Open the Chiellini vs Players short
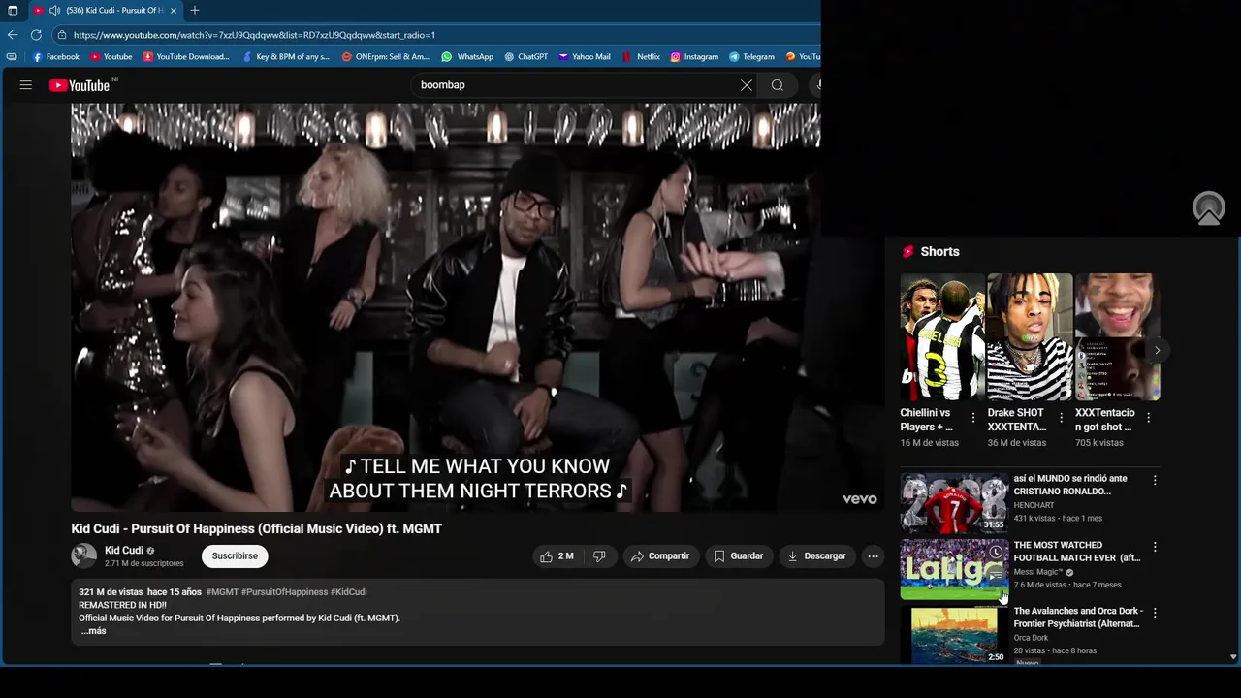The height and width of the screenshot is (698, 1241). (942, 337)
